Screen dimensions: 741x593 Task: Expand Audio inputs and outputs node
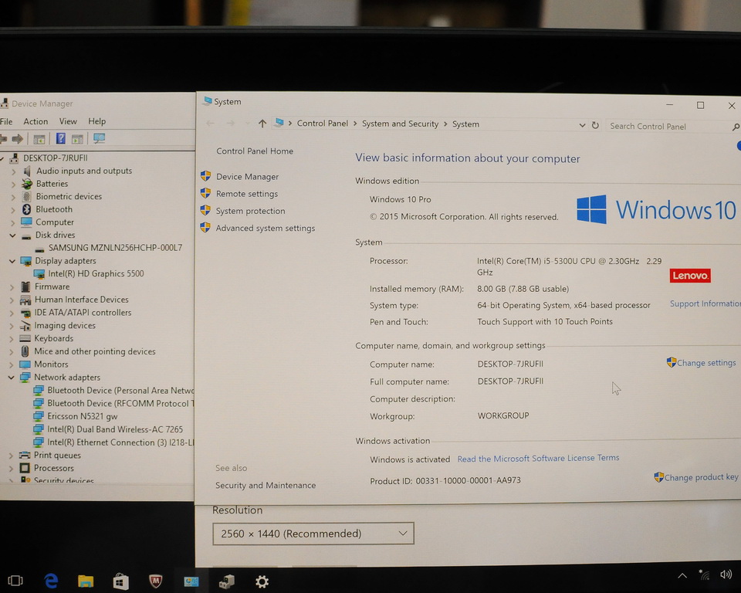(x=13, y=171)
